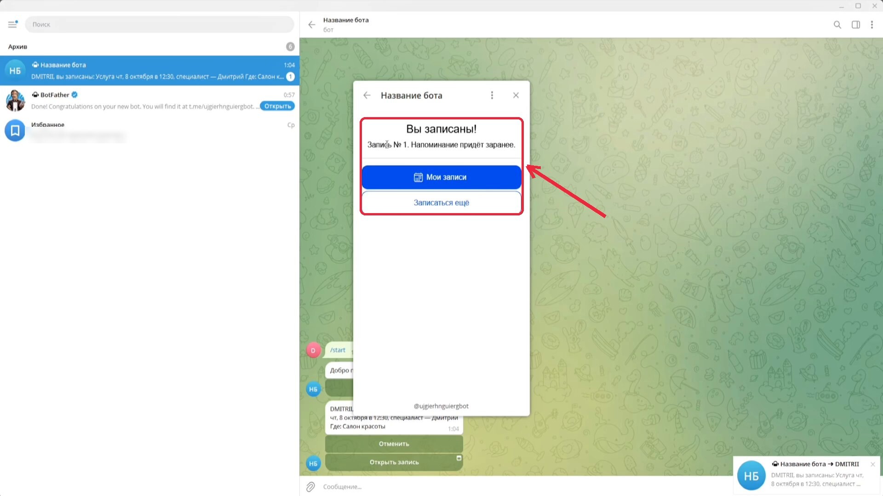Click the Записаться ещё button
This screenshot has width=883, height=496.
pyautogui.click(x=441, y=203)
